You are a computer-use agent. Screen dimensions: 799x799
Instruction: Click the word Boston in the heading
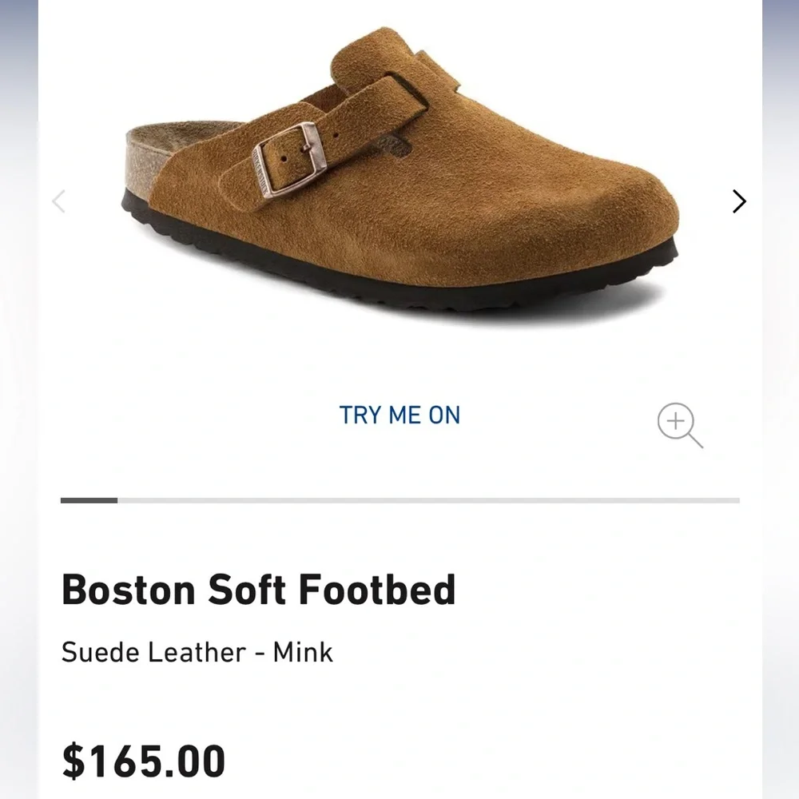[x=128, y=590]
